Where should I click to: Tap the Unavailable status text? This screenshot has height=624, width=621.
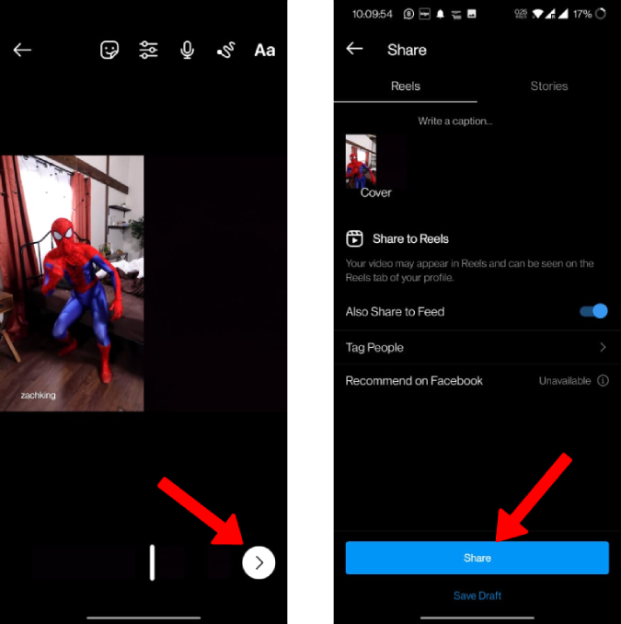point(565,381)
